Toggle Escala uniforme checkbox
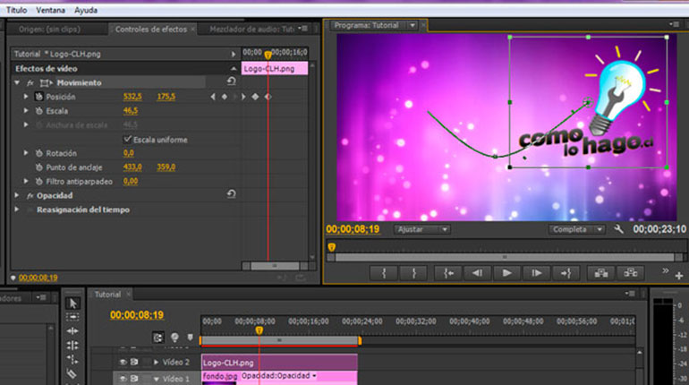The width and height of the screenshot is (689, 385). (127, 140)
